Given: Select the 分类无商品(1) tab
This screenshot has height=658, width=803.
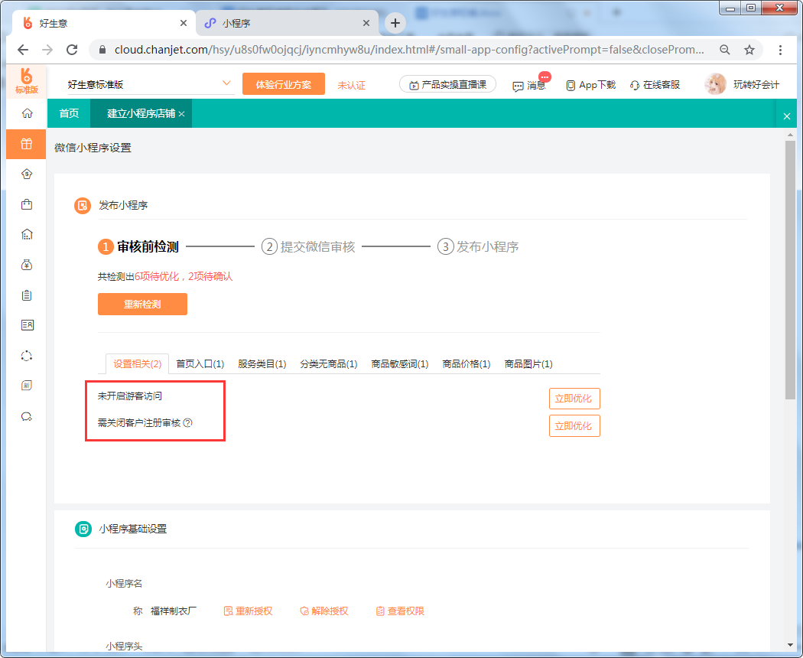Looking at the screenshot, I should (x=329, y=364).
